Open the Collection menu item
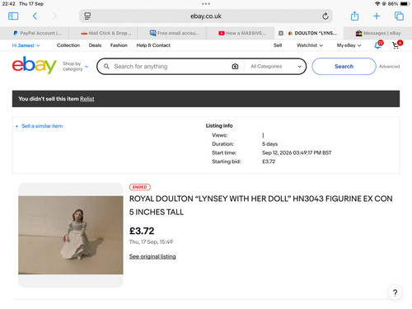412x309 pixels. pyautogui.click(x=68, y=45)
